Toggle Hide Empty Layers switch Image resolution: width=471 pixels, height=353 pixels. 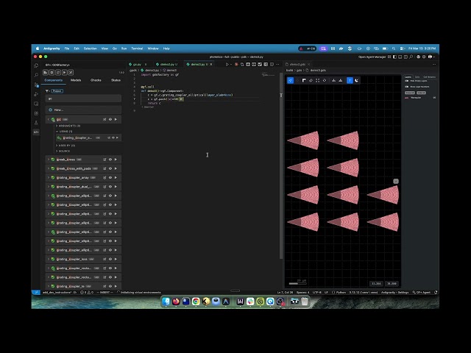[x=407, y=81]
